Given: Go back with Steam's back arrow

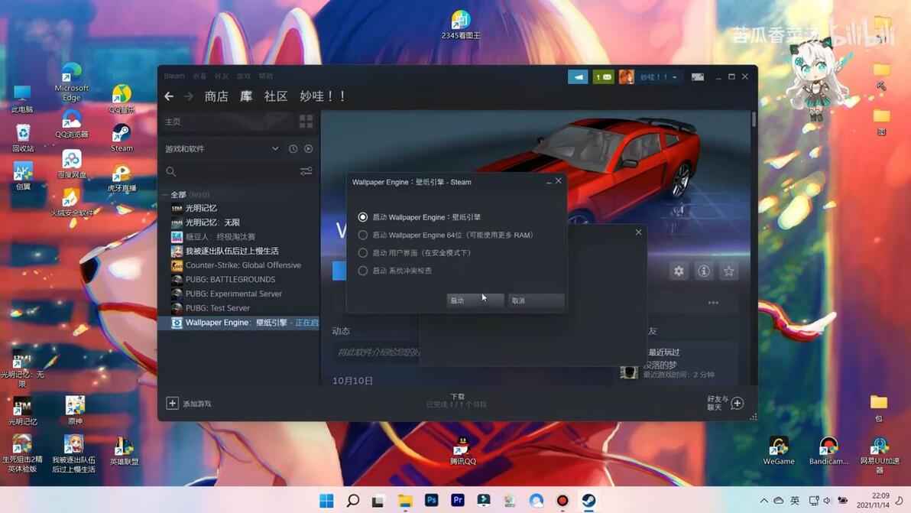Looking at the screenshot, I should (169, 96).
